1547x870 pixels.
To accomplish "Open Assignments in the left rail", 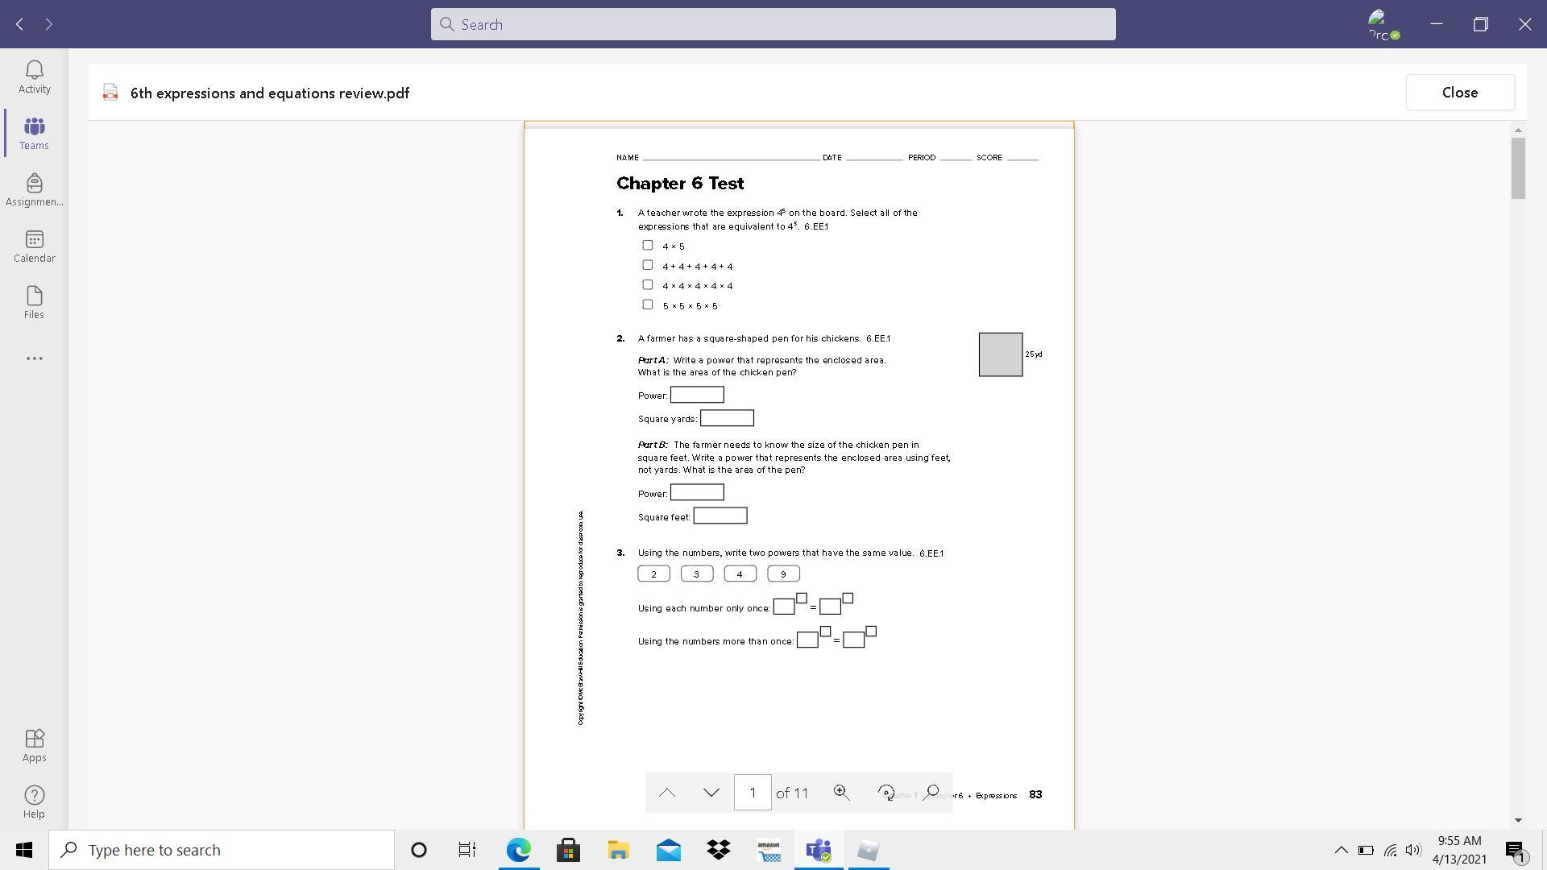I will [34, 190].
